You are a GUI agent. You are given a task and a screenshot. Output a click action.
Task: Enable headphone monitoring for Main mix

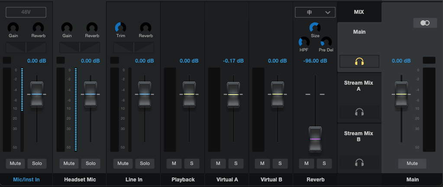click(359, 61)
